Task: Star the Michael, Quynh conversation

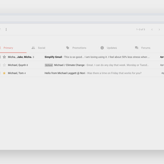Action: [x=4, y=65]
